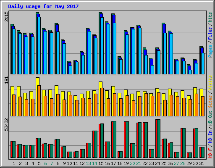This screenshot has width=215, height=168.
Task: Click day 1 on the x-axis
Action: coord(14,163)
